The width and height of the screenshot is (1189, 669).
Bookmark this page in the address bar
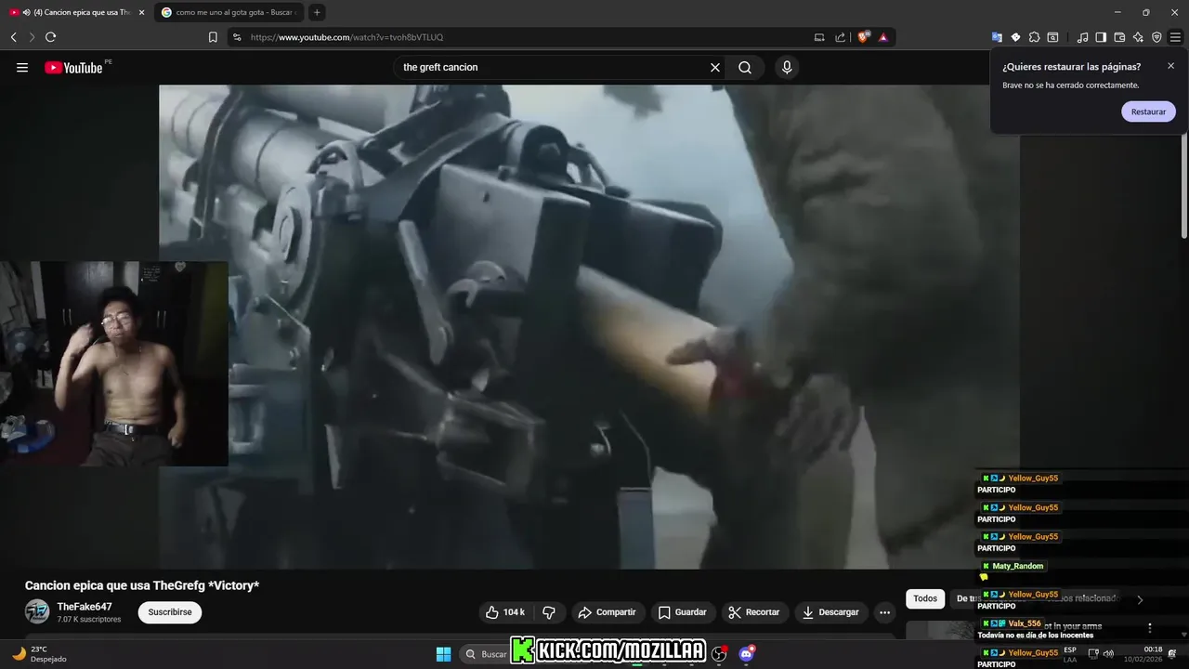(213, 37)
